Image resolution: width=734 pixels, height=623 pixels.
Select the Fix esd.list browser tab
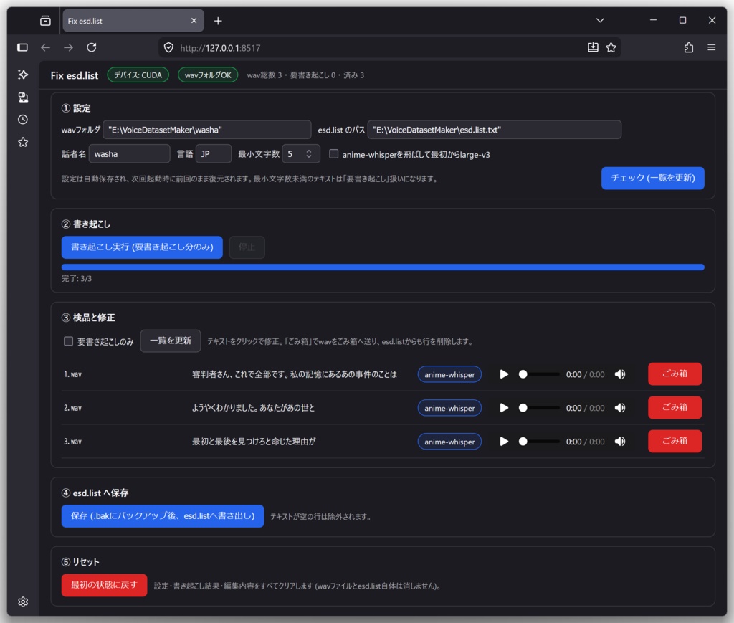(133, 21)
